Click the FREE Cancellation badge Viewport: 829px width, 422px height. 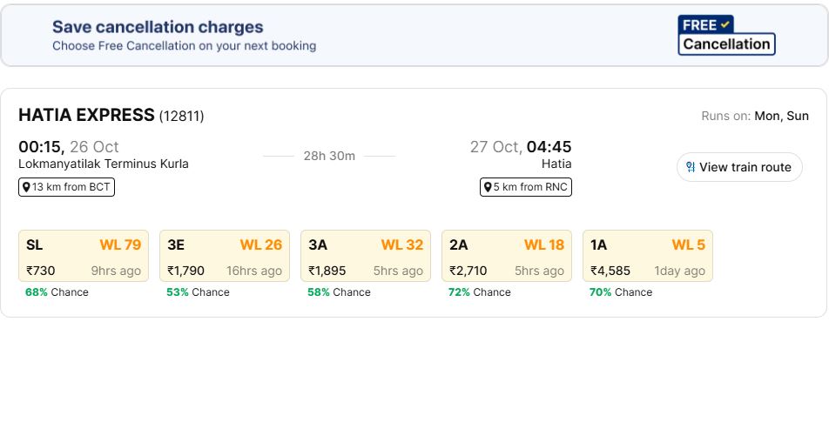click(x=726, y=36)
